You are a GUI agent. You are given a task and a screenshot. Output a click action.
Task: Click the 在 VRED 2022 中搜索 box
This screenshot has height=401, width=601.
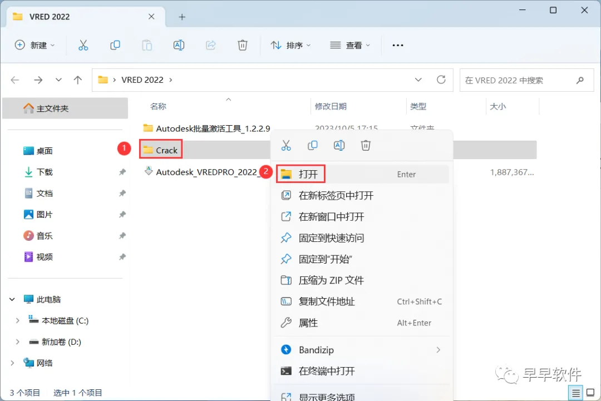coord(526,80)
